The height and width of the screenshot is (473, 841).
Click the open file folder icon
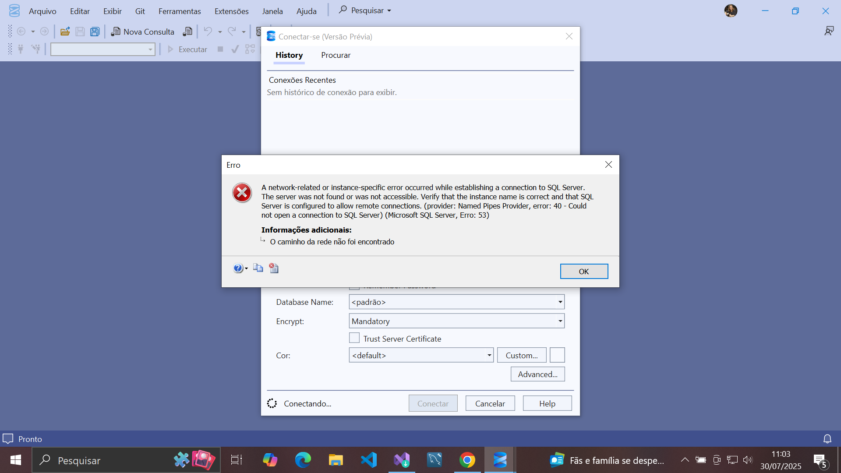pyautogui.click(x=65, y=32)
